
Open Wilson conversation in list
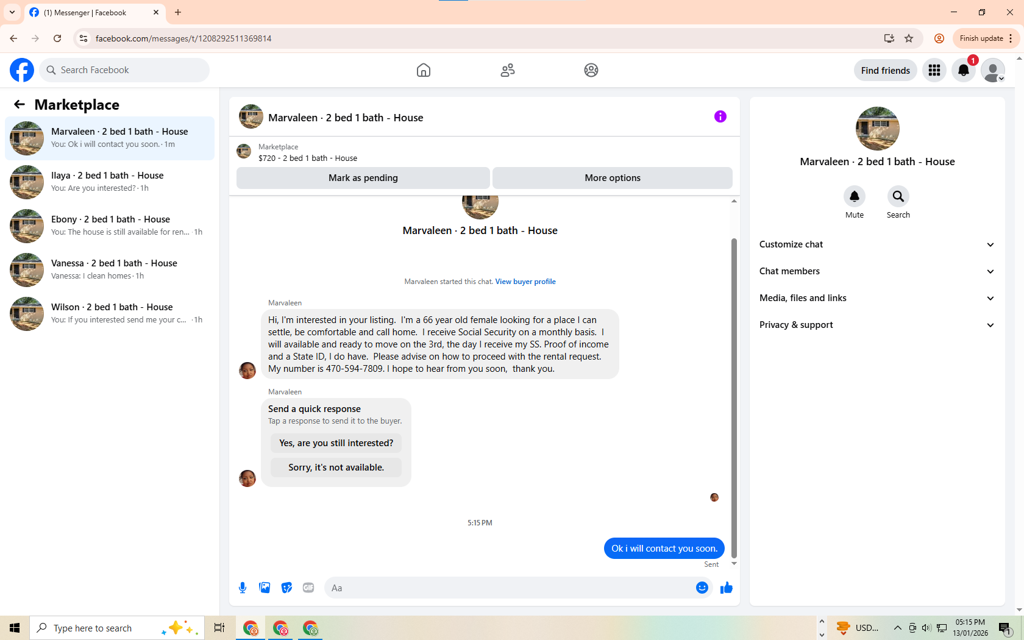[x=110, y=314]
